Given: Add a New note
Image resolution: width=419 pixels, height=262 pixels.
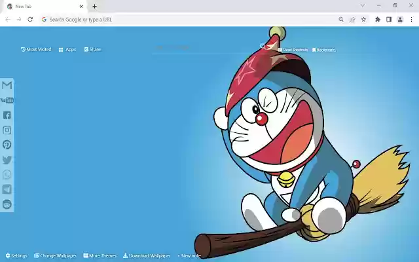Looking at the screenshot, I should point(189,255).
